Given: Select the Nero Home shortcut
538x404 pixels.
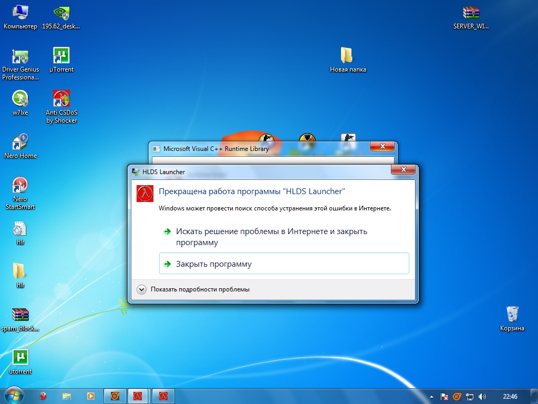Looking at the screenshot, I should point(20,146).
